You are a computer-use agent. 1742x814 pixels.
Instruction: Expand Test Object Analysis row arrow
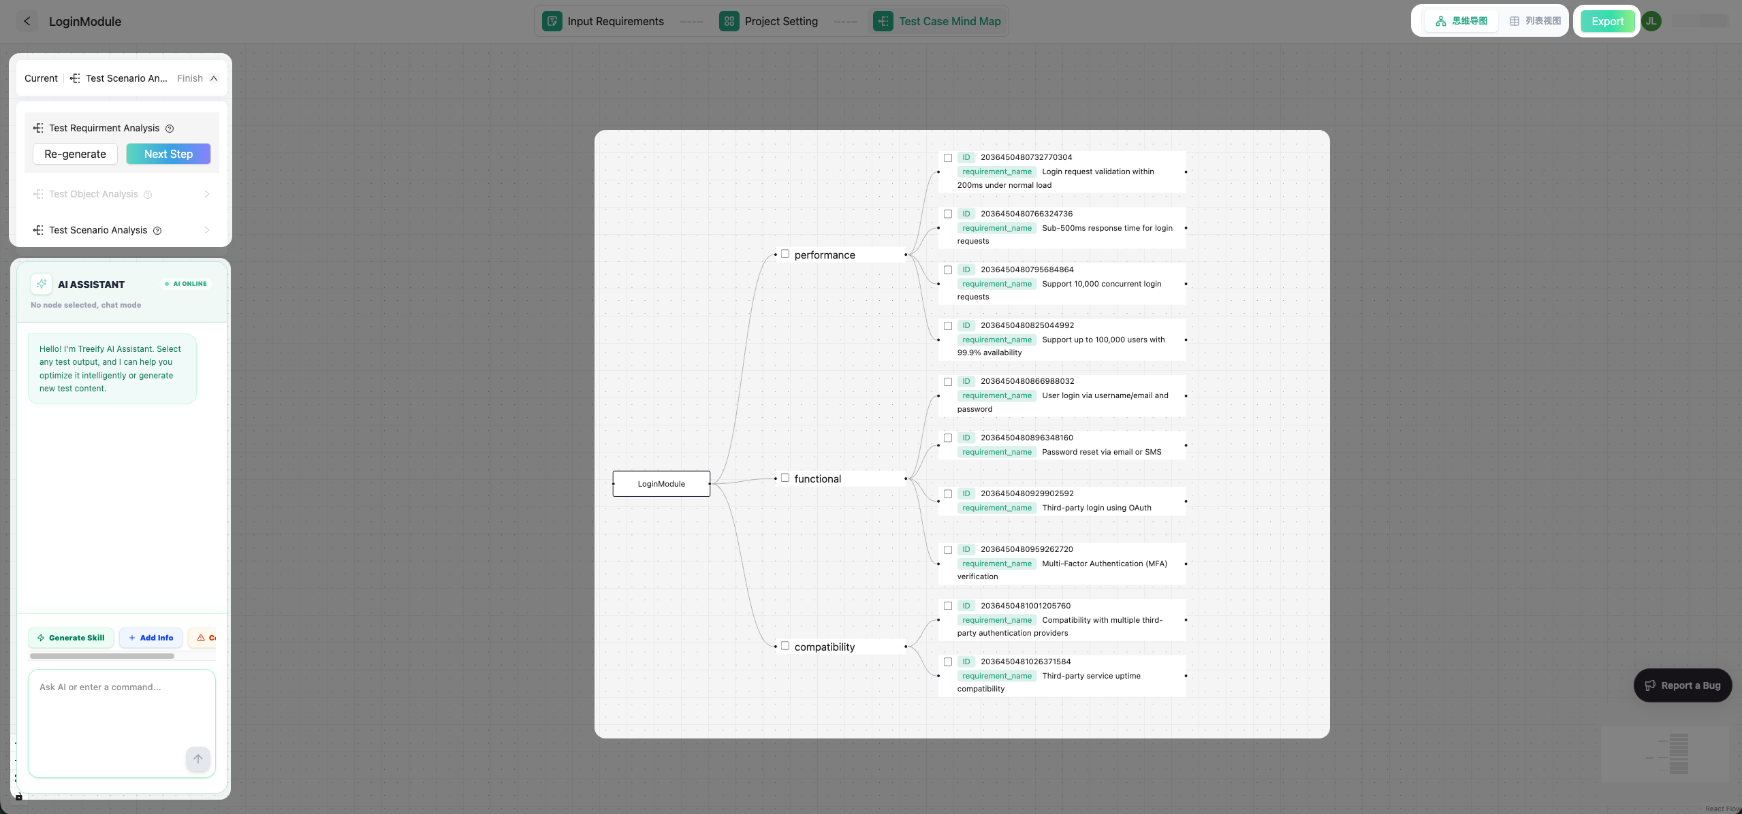point(206,194)
